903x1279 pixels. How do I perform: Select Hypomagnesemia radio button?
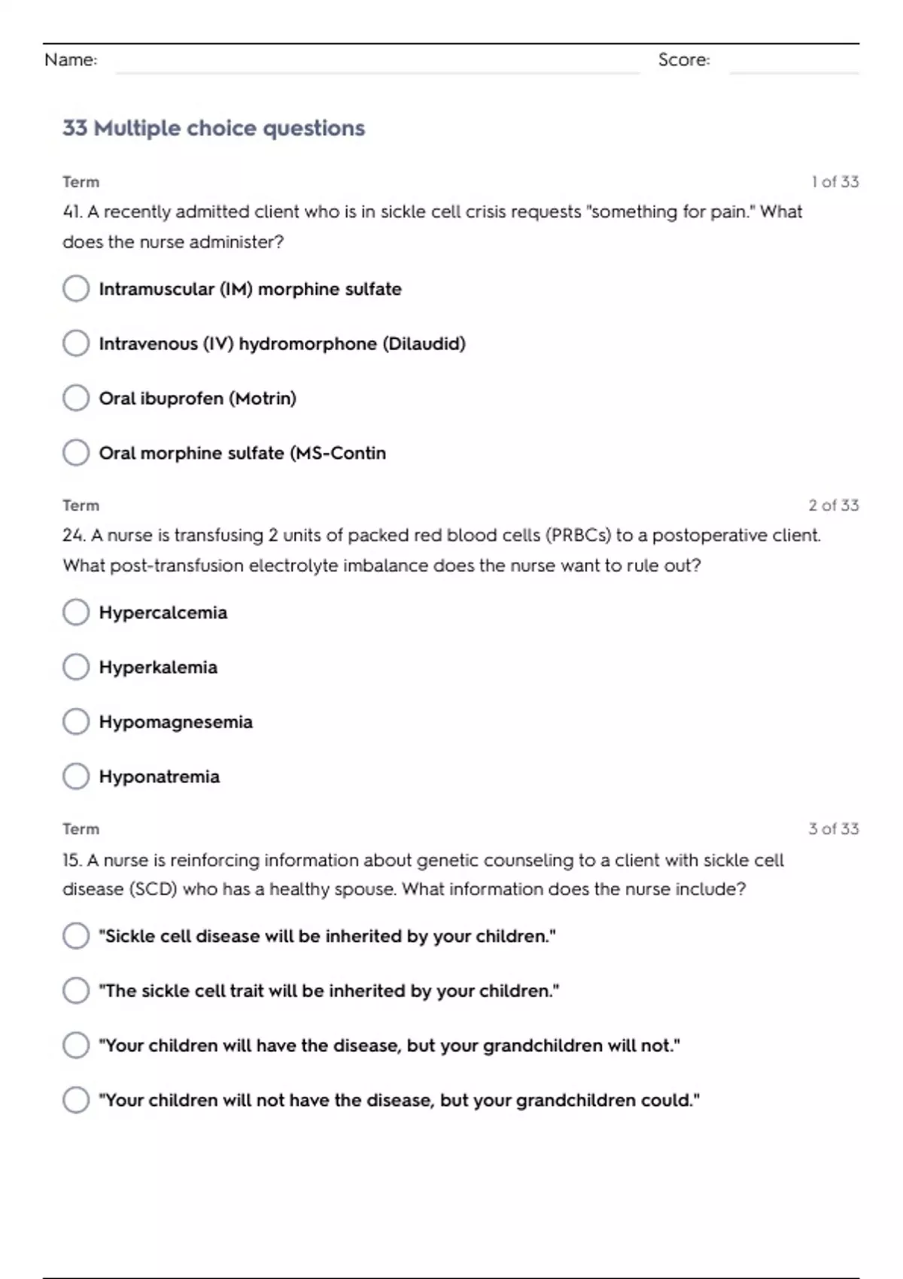(76, 722)
